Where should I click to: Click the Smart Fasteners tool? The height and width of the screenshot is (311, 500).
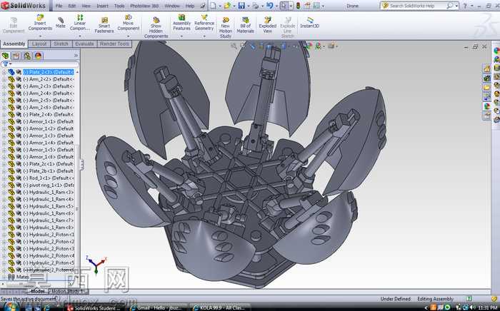104,25
